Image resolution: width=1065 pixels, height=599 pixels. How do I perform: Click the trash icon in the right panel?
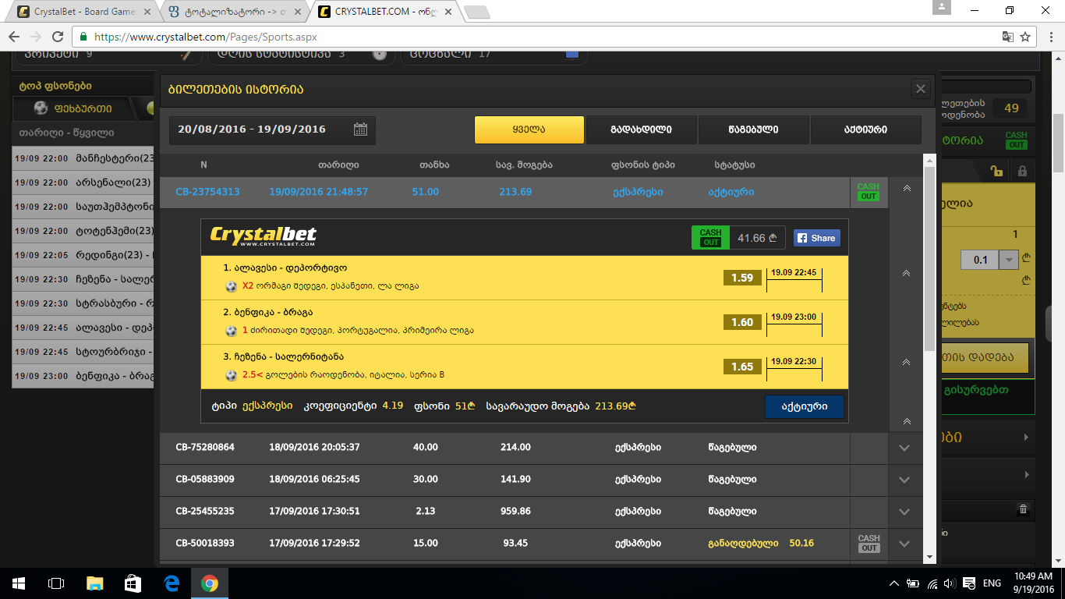pyautogui.click(x=1024, y=509)
